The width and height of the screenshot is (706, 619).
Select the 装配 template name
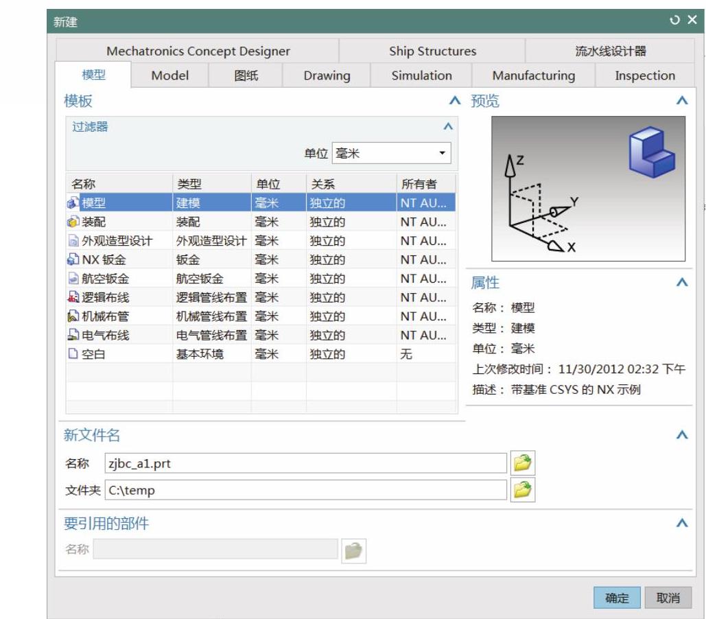pos(93,222)
